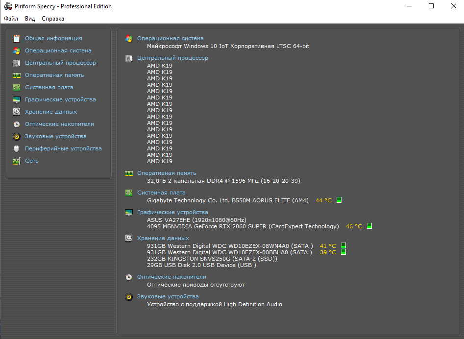Click the drive temperature indicator next to 39 °C

coord(343,252)
